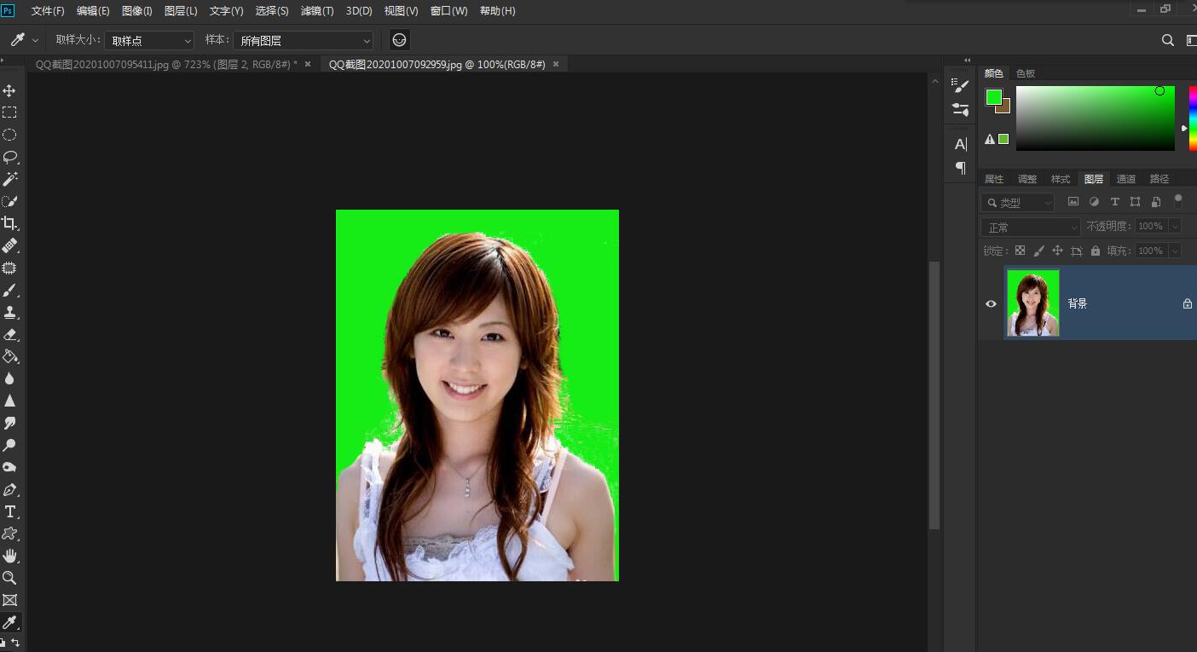The height and width of the screenshot is (652, 1197).
Task: Click the 背景 layer thumbnail
Action: click(x=1032, y=303)
